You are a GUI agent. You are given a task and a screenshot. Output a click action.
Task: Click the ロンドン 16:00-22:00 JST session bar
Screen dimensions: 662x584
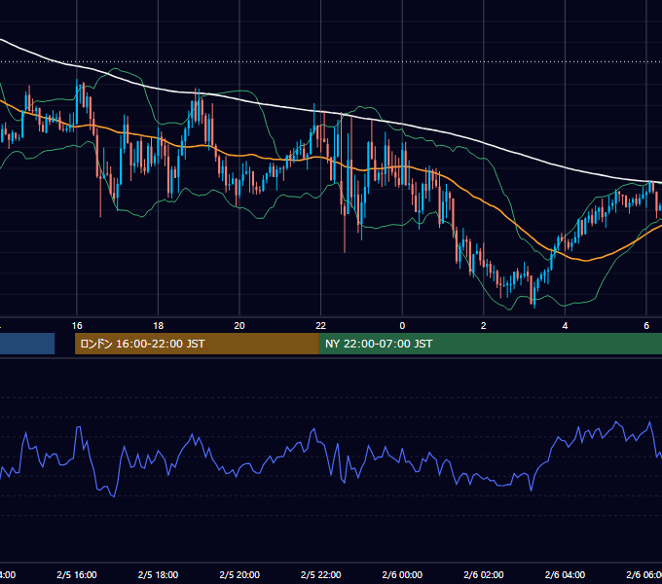pyautogui.click(x=197, y=344)
